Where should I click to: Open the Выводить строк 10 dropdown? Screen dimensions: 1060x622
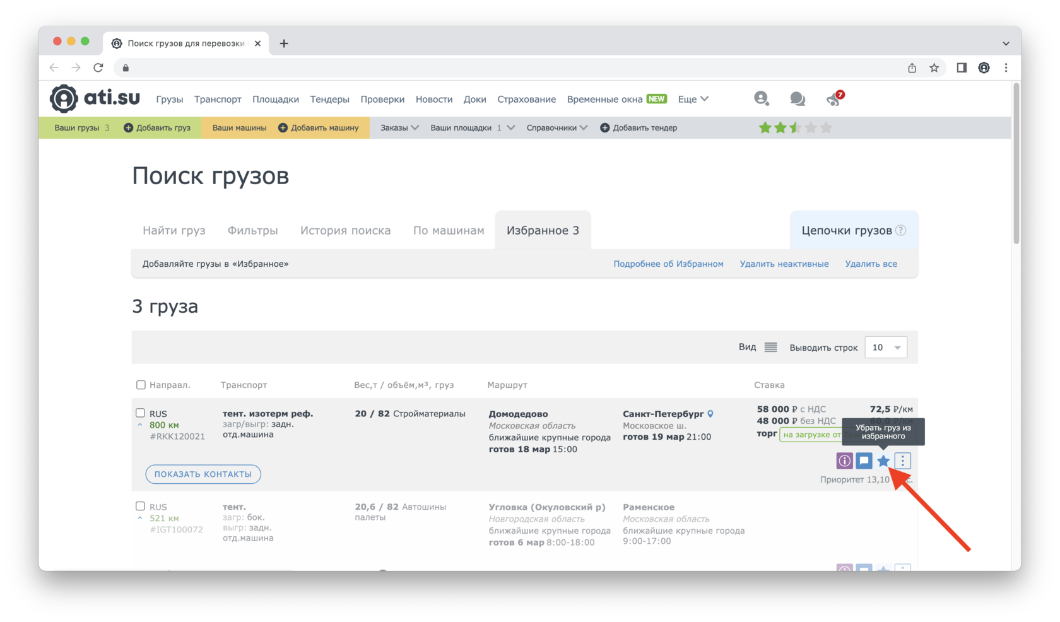[886, 348]
